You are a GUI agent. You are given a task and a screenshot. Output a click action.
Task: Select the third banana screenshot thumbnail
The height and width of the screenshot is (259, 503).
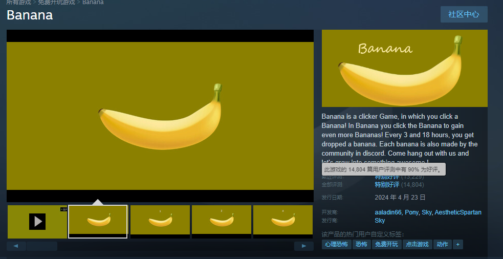coord(222,221)
